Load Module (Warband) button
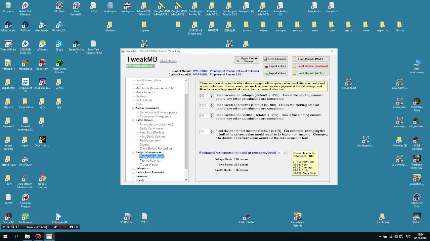Image resolution: width=430 pixels, height=241 pixels. (x=310, y=66)
